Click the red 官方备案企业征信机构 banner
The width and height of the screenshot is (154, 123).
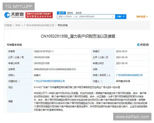(x=39, y=15)
